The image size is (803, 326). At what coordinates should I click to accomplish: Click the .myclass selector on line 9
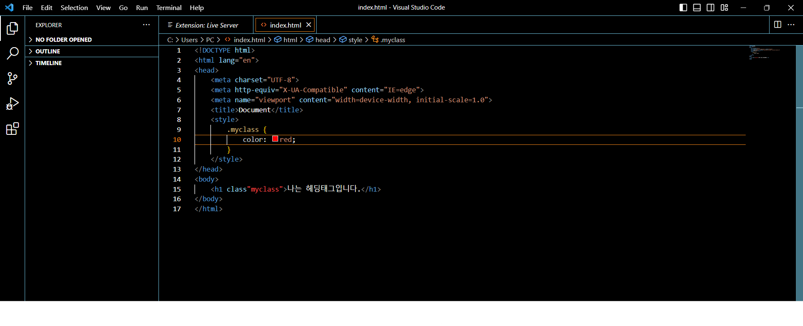pos(243,129)
